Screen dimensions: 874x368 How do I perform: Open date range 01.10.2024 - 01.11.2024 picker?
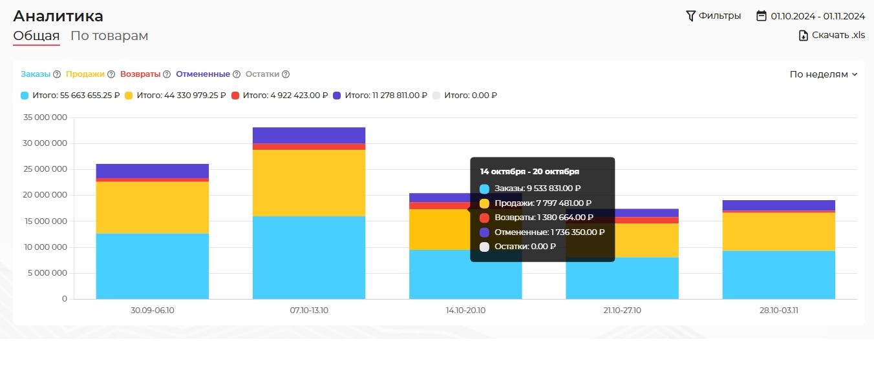coord(817,16)
